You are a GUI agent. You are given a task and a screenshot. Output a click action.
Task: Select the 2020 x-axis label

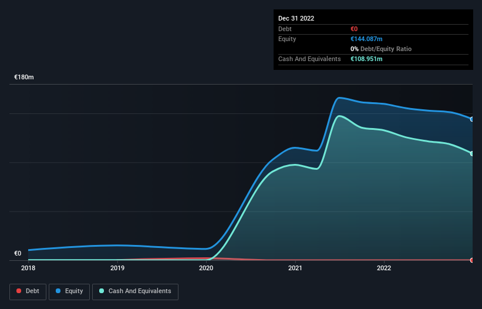206,268
